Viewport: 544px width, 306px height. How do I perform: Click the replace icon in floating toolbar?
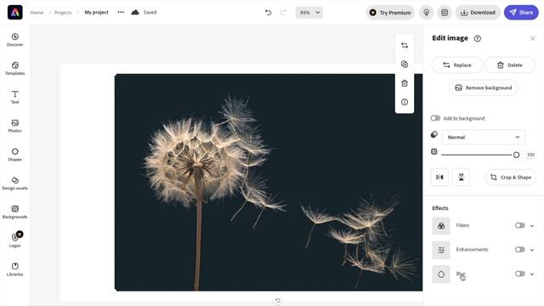tap(405, 45)
